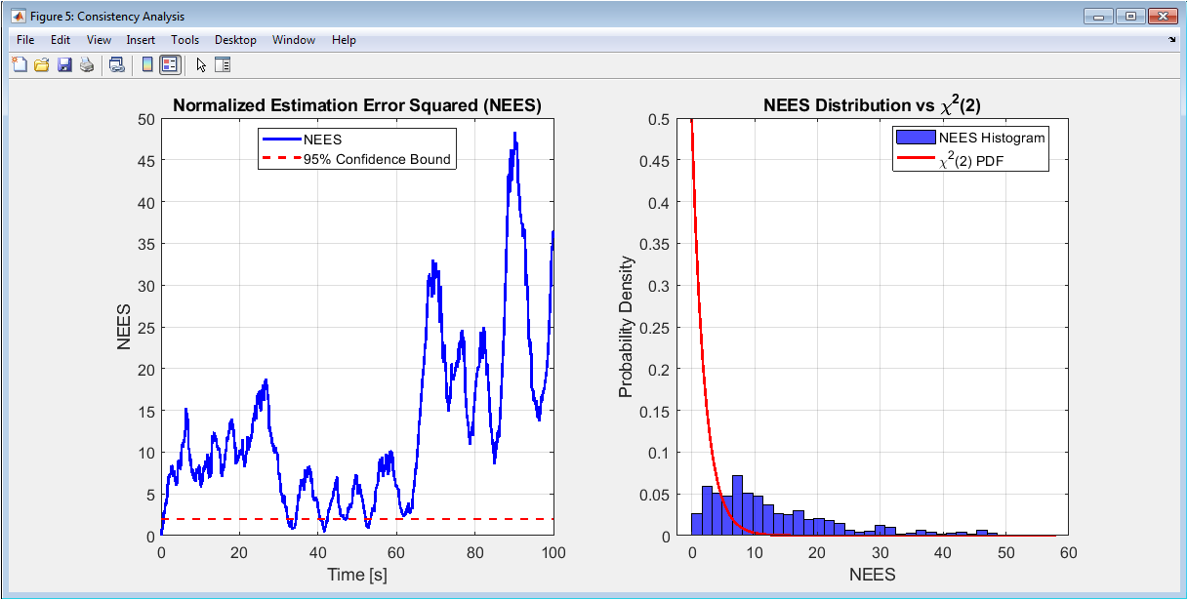Click the blue NEES Histogram legend swatch
Viewport: 1188px width, 600px height.
pyautogui.click(x=915, y=138)
